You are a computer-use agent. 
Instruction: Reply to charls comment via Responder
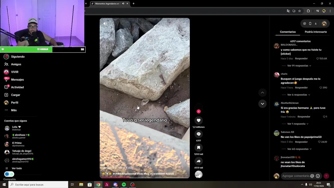click(x=301, y=87)
